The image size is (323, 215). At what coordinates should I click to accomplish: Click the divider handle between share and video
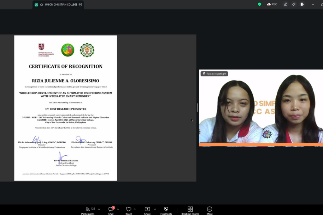click(x=197, y=108)
